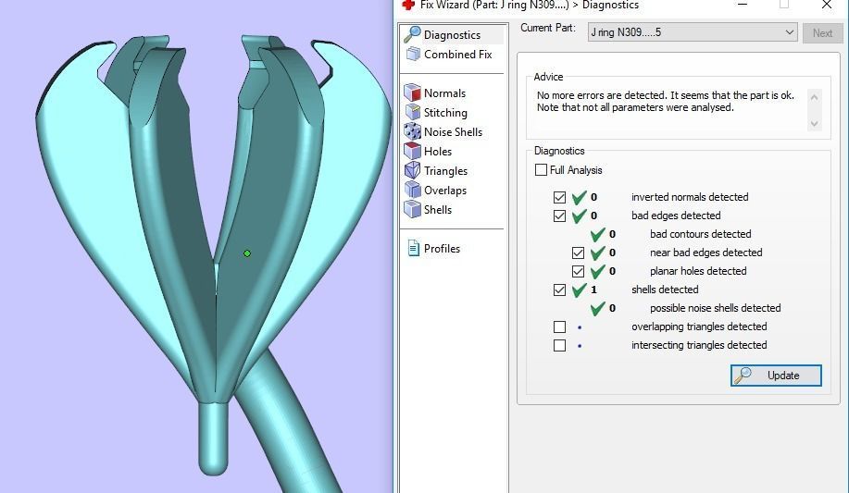Toggle bad edges detected checkbox

pos(559,216)
